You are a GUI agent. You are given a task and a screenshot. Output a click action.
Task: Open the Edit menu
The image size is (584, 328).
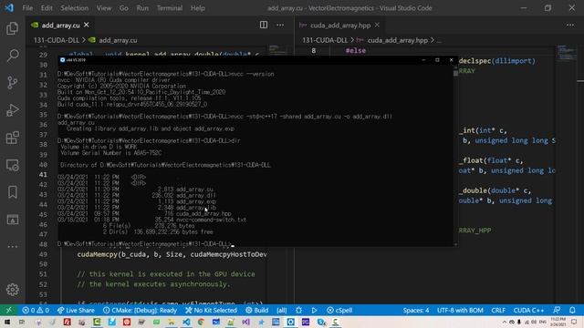(47, 8)
